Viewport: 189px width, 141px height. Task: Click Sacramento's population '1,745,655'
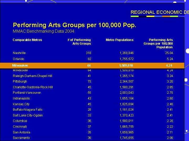(x=127, y=138)
